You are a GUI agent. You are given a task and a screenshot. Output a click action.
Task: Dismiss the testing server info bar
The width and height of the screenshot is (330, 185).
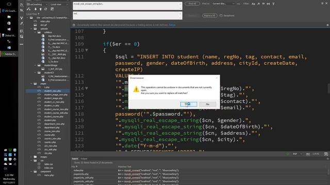327,25
